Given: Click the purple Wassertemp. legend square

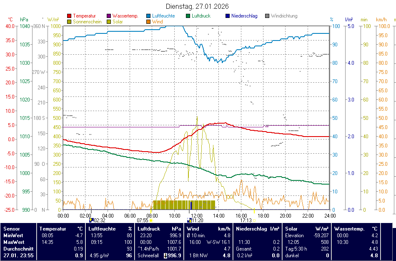Looking at the screenshot, I should 109,16.
